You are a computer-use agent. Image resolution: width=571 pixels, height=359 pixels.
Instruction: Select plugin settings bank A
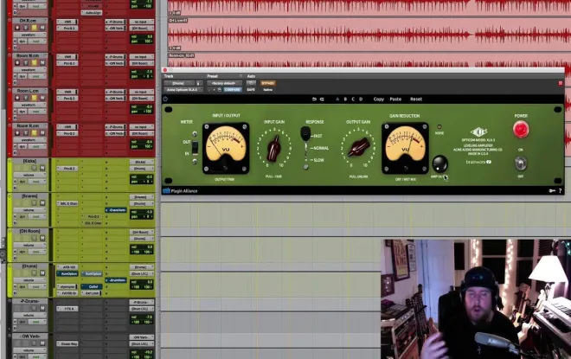point(337,99)
